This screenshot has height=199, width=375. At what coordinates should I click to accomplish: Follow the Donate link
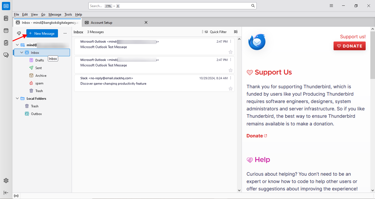(x=257, y=136)
